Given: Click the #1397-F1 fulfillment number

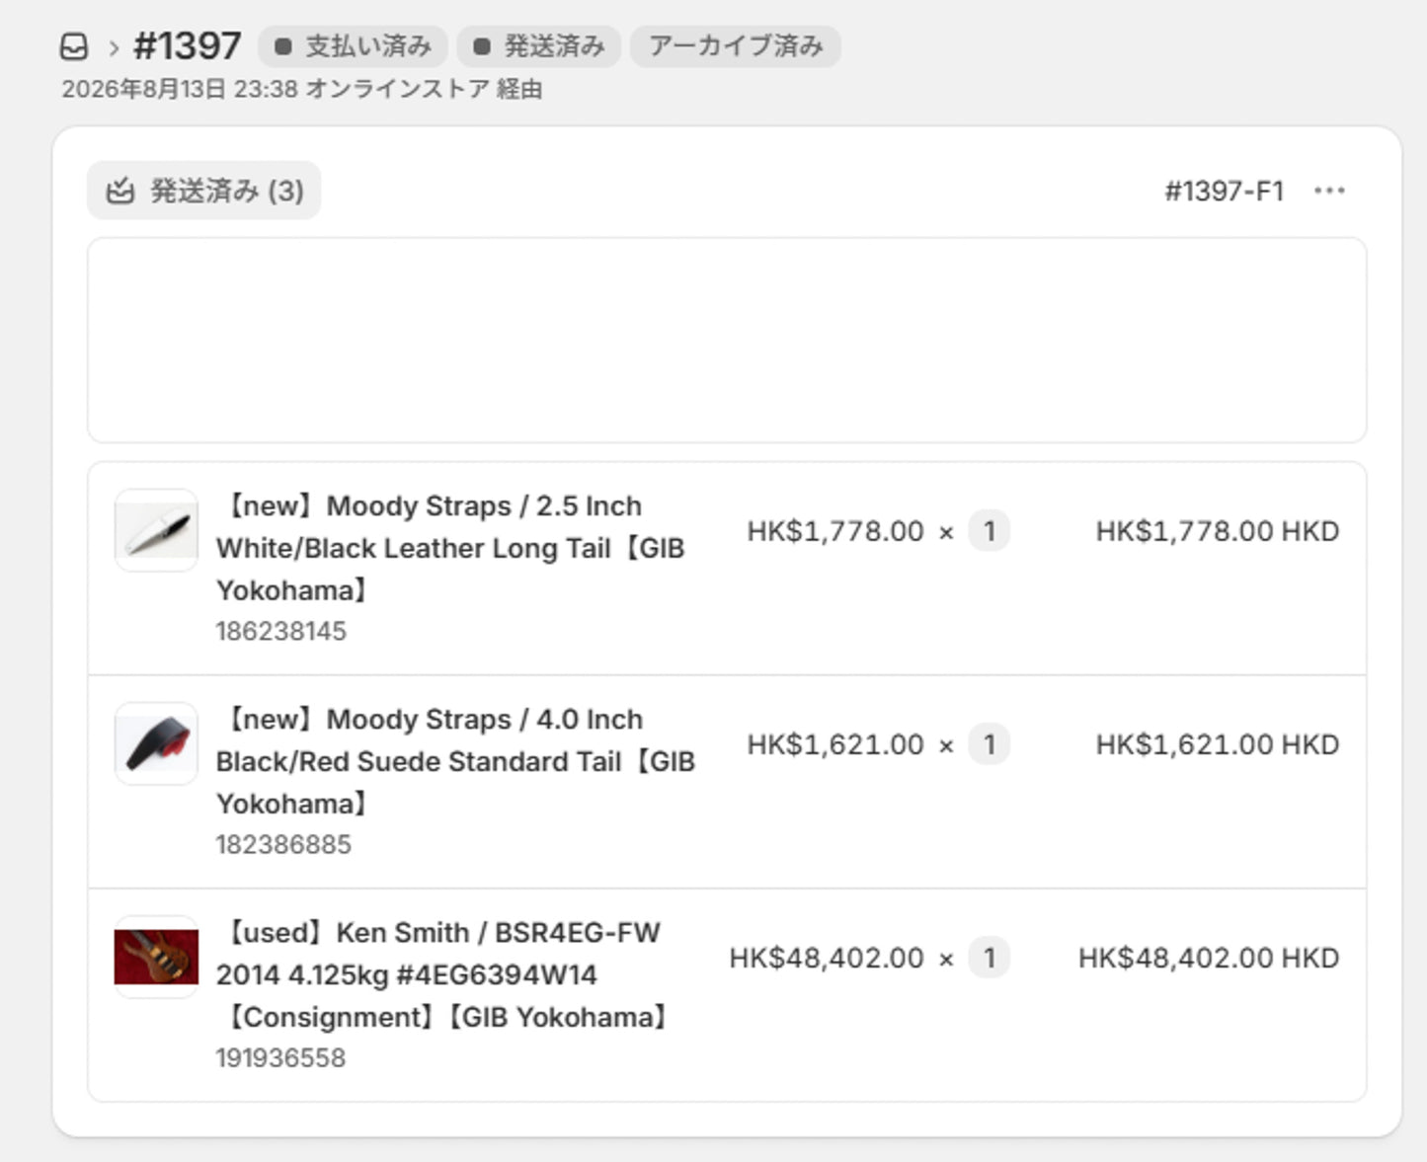Looking at the screenshot, I should pyautogui.click(x=1225, y=191).
